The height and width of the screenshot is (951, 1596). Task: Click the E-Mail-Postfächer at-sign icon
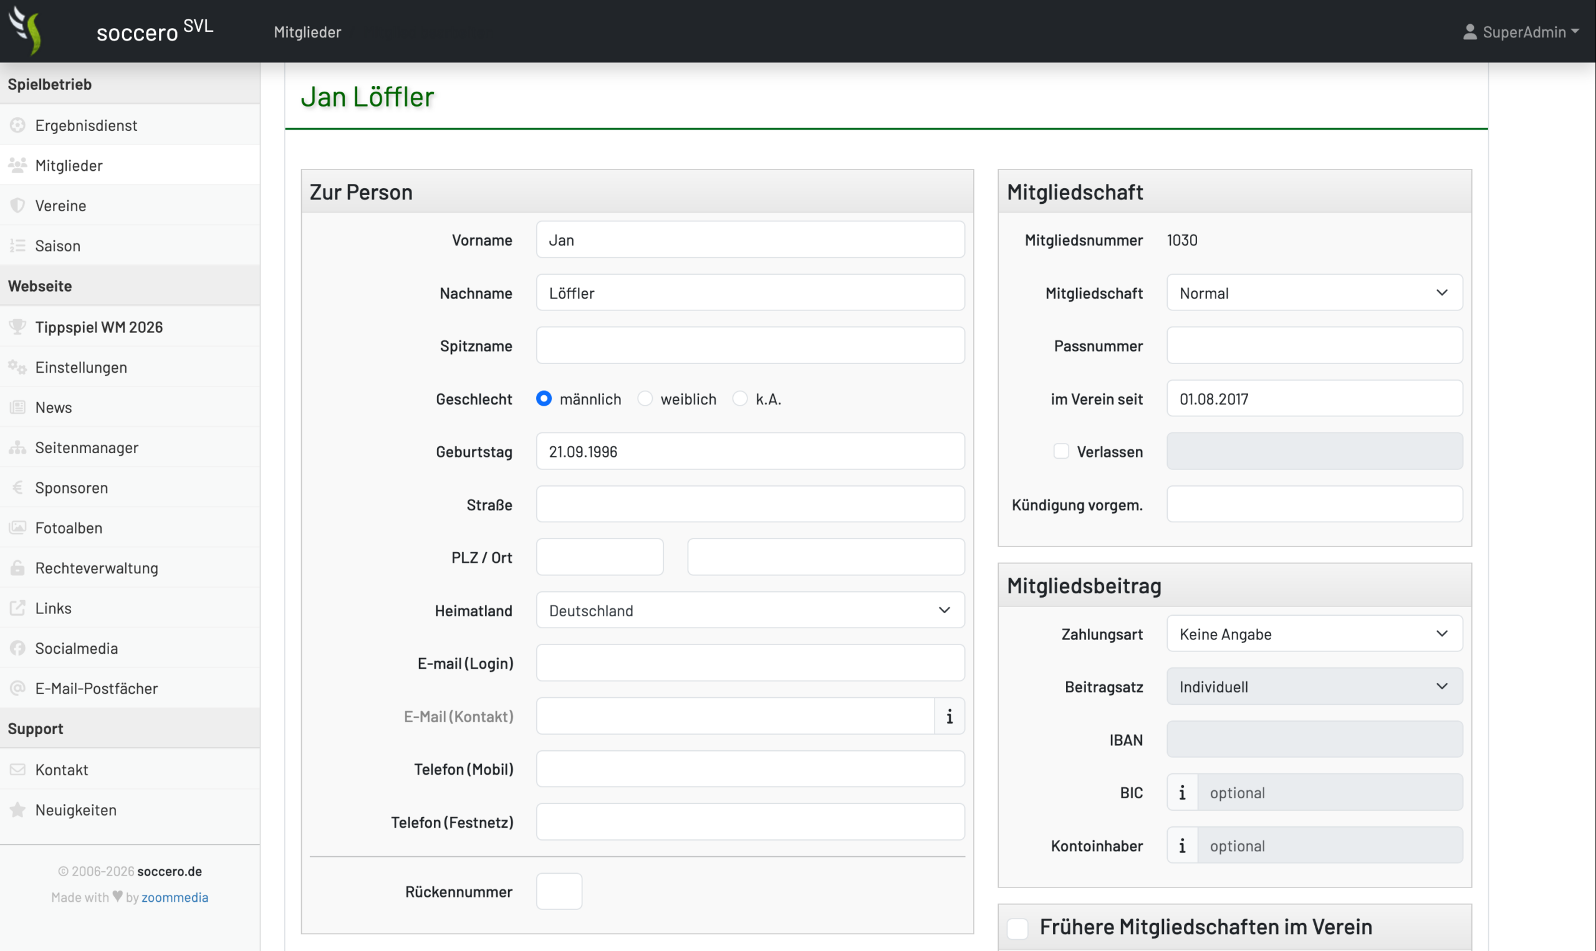(x=17, y=688)
